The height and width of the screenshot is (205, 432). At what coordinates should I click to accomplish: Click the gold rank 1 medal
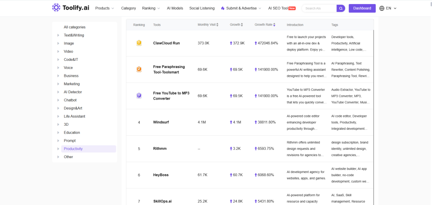pyautogui.click(x=139, y=43)
